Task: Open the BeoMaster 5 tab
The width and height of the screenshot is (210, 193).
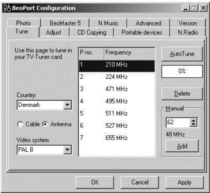Action: click(65, 23)
